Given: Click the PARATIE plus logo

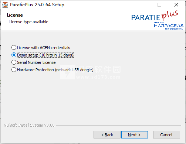Looking at the screenshot, I should (x=155, y=16).
